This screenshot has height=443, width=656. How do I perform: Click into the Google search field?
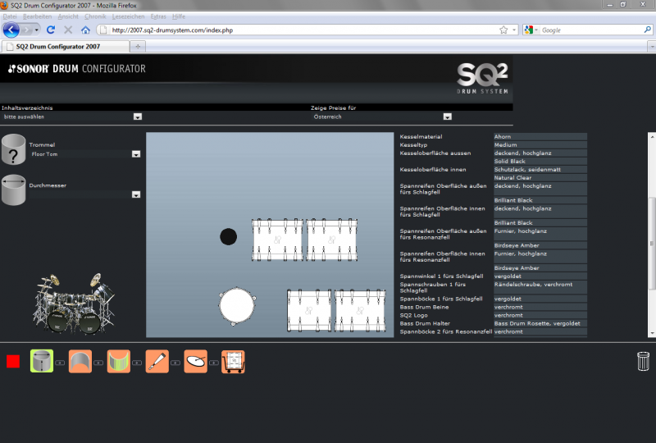tap(591, 30)
